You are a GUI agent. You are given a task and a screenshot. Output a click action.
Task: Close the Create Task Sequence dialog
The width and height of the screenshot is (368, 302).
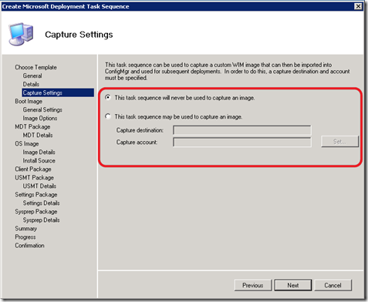(358, 6)
